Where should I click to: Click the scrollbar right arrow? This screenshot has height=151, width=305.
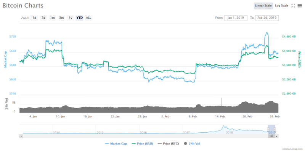tap(277, 137)
